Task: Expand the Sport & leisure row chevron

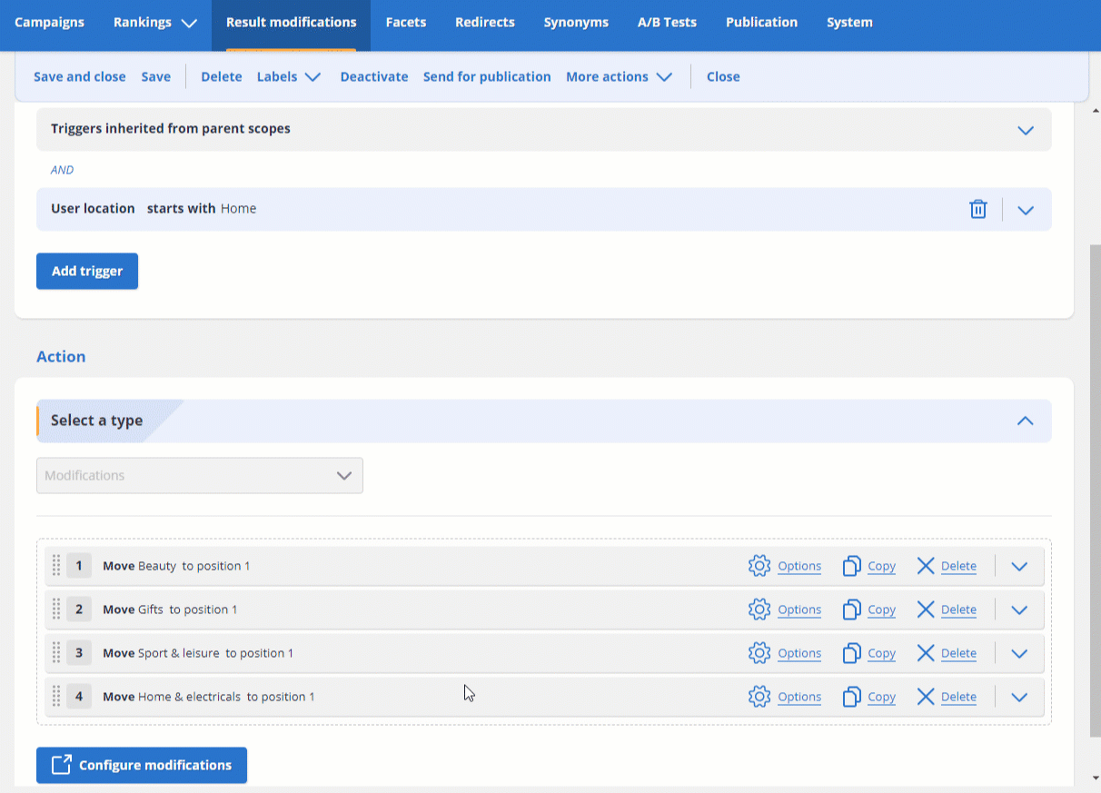Action: tap(1019, 653)
